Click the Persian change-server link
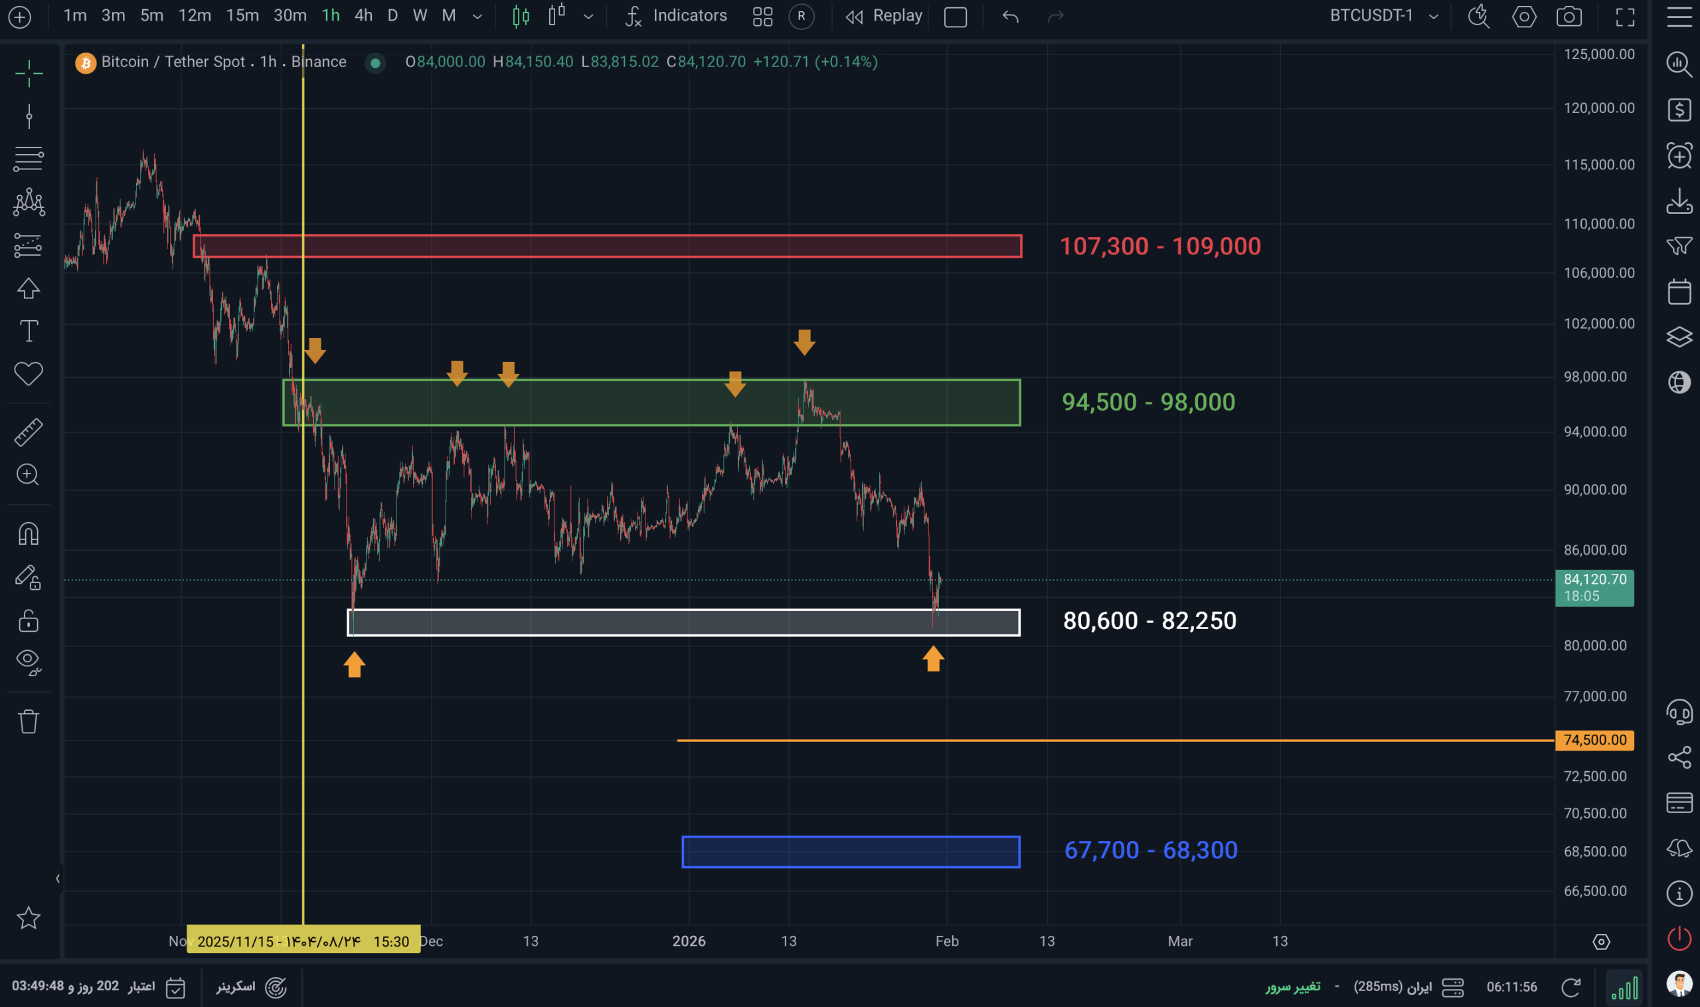The width and height of the screenshot is (1700, 1007). [x=1293, y=986]
